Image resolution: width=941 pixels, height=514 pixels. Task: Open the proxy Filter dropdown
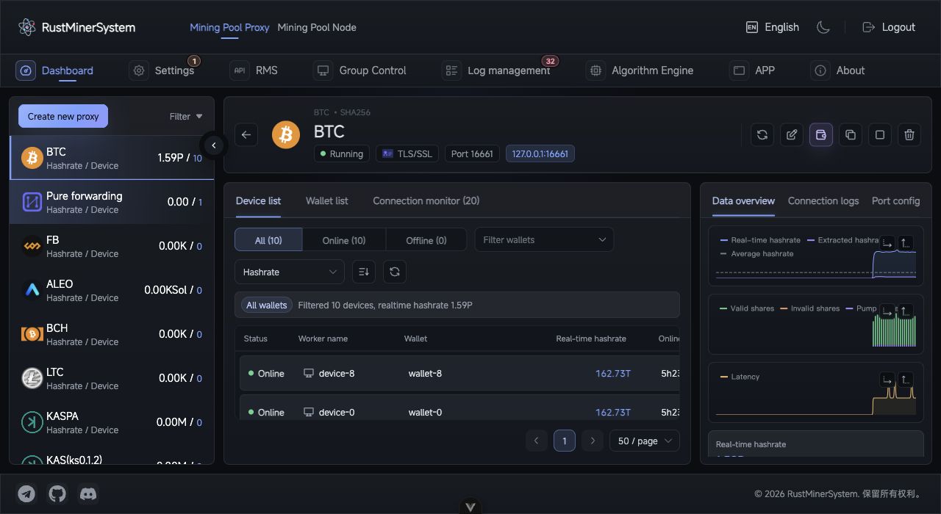pos(186,116)
